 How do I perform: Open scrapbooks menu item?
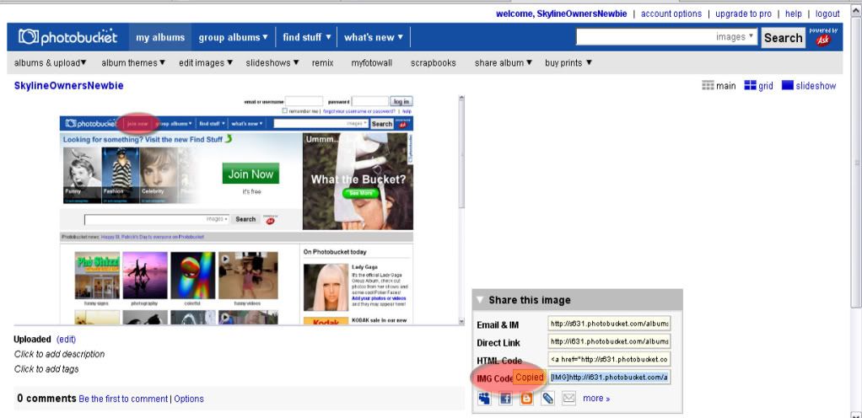point(434,62)
